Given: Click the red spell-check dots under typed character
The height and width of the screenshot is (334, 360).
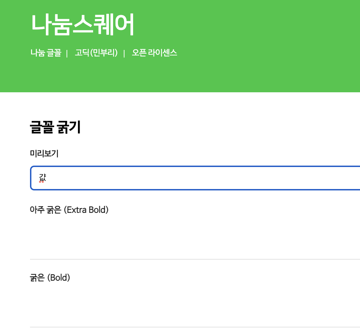Looking at the screenshot, I should click(x=42, y=182).
